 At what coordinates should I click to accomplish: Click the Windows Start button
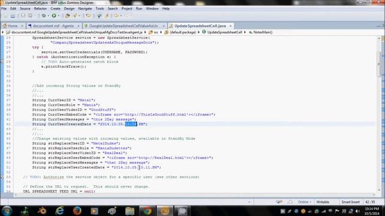coord(7,211)
